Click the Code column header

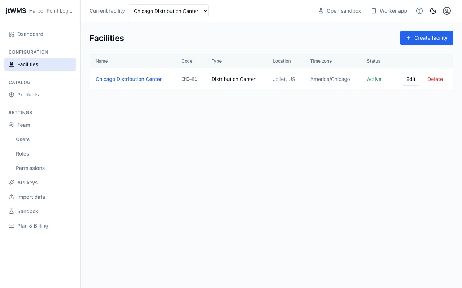tap(187, 61)
